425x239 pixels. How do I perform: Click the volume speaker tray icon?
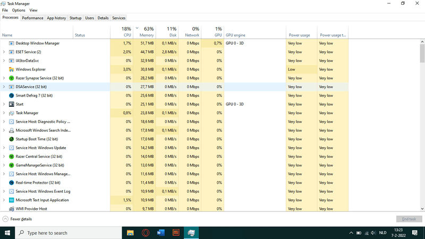click(373, 233)
